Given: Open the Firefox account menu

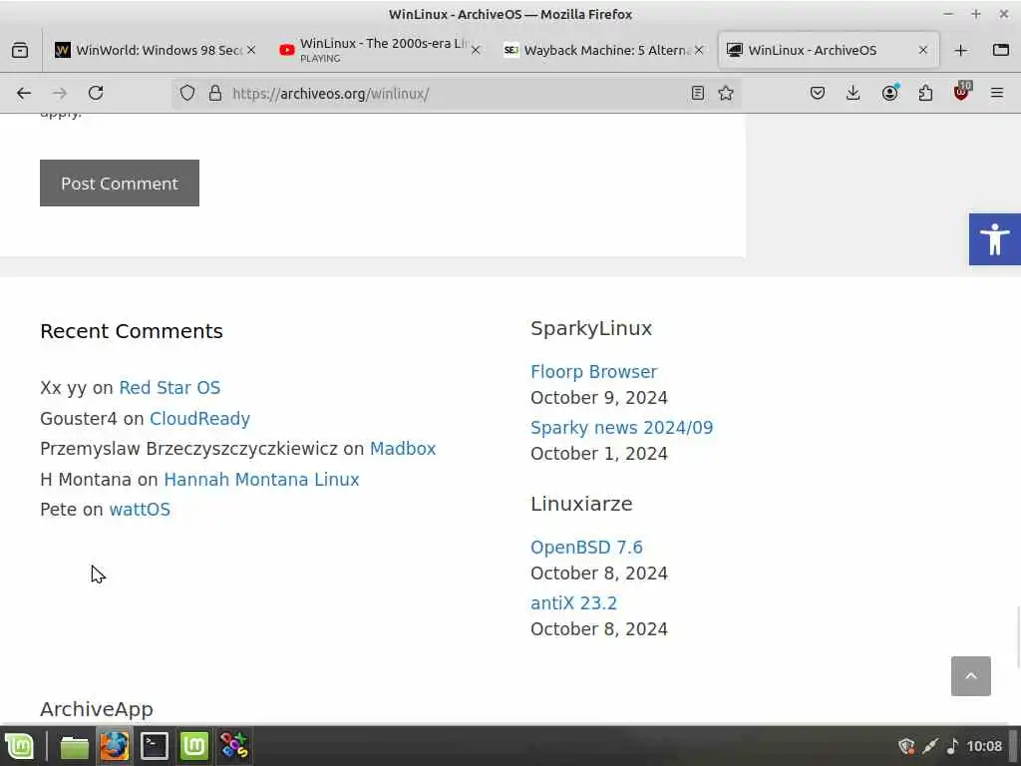Looking at the screenshot, I should click(x=889, y=93).
